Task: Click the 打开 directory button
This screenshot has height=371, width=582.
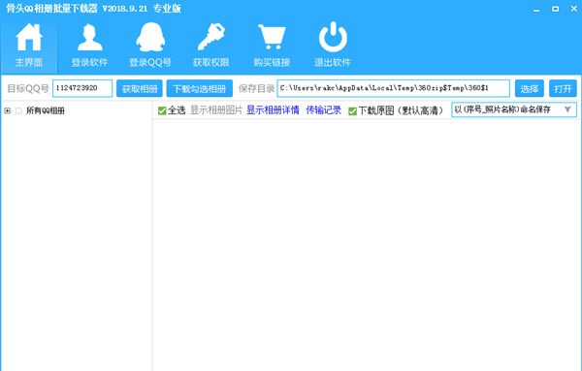Action: click(x=563, y=88)
